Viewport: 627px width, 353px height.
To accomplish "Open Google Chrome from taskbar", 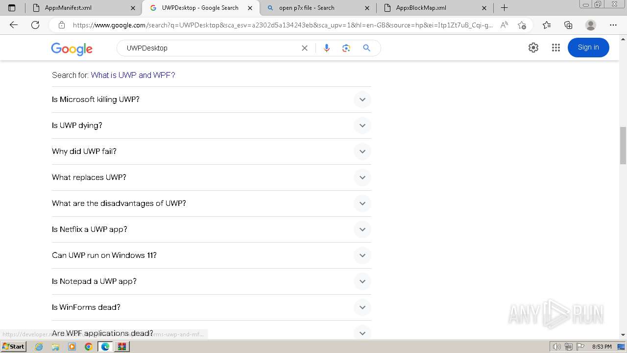I will pyautogui.click(x=89, y=347).
